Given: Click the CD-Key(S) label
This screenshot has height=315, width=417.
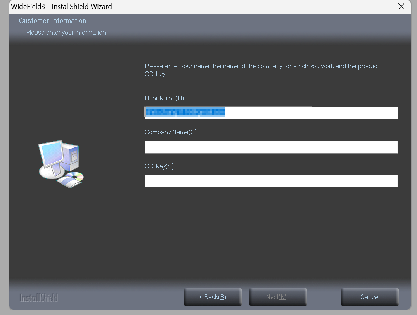Looking at the screenshot, I should (160, 166).
